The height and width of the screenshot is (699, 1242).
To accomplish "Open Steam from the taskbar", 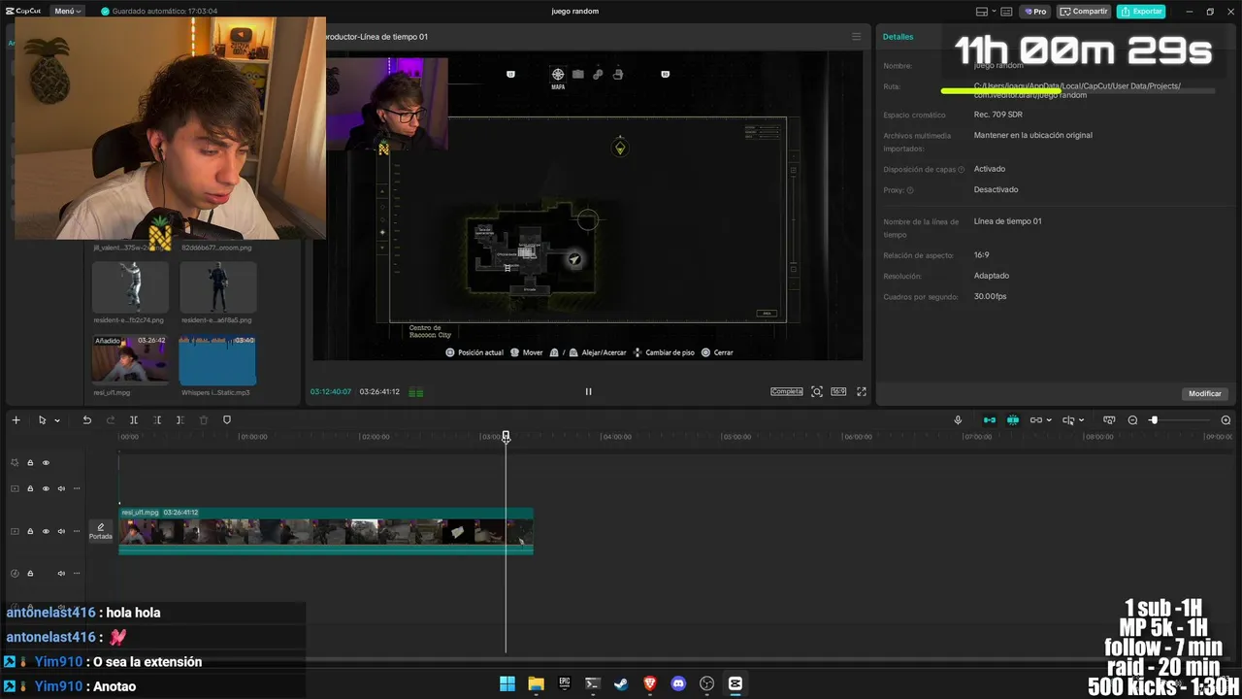I will (621, 683).
